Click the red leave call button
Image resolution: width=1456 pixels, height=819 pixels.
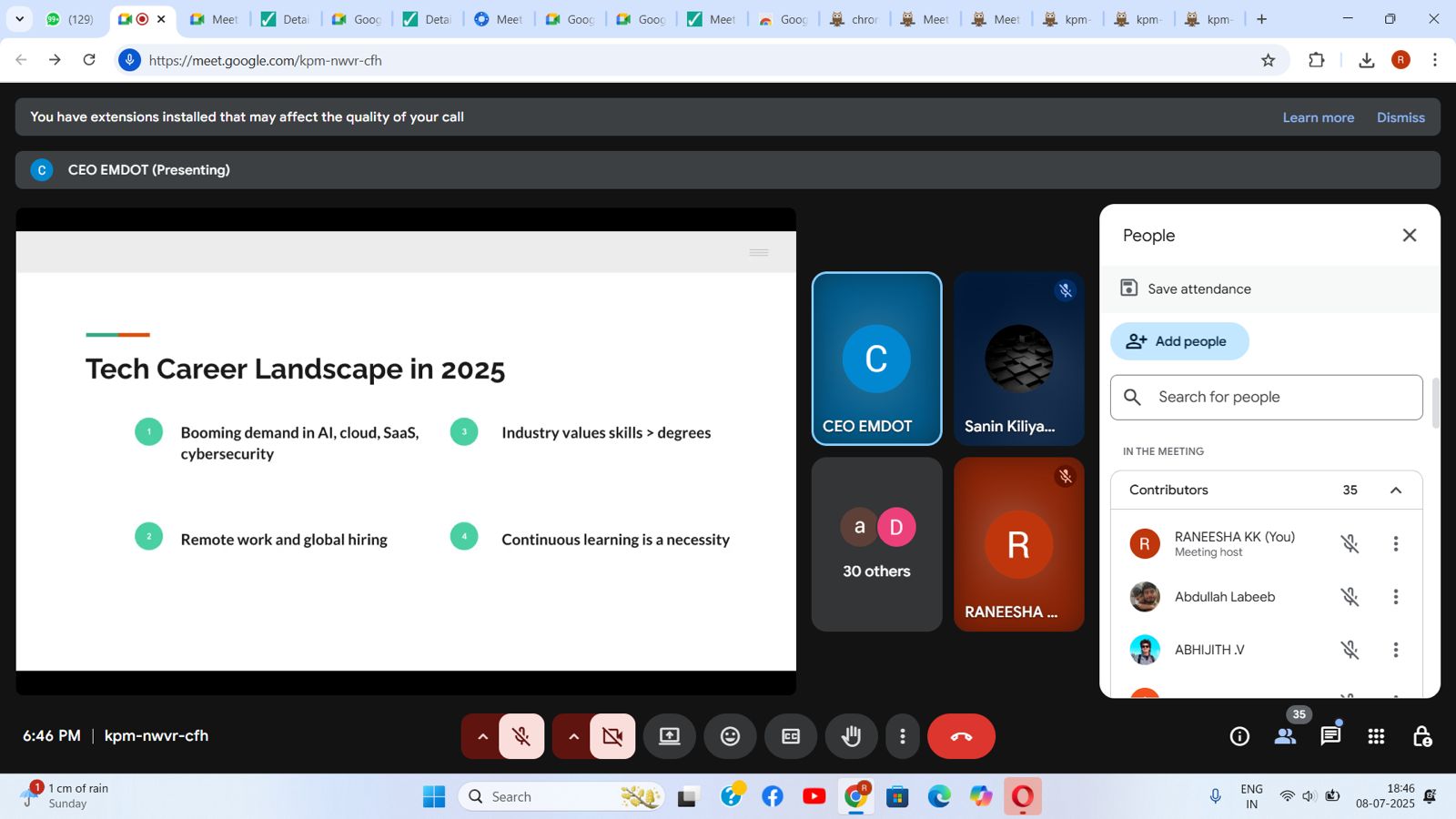click(x=961, y=736)
